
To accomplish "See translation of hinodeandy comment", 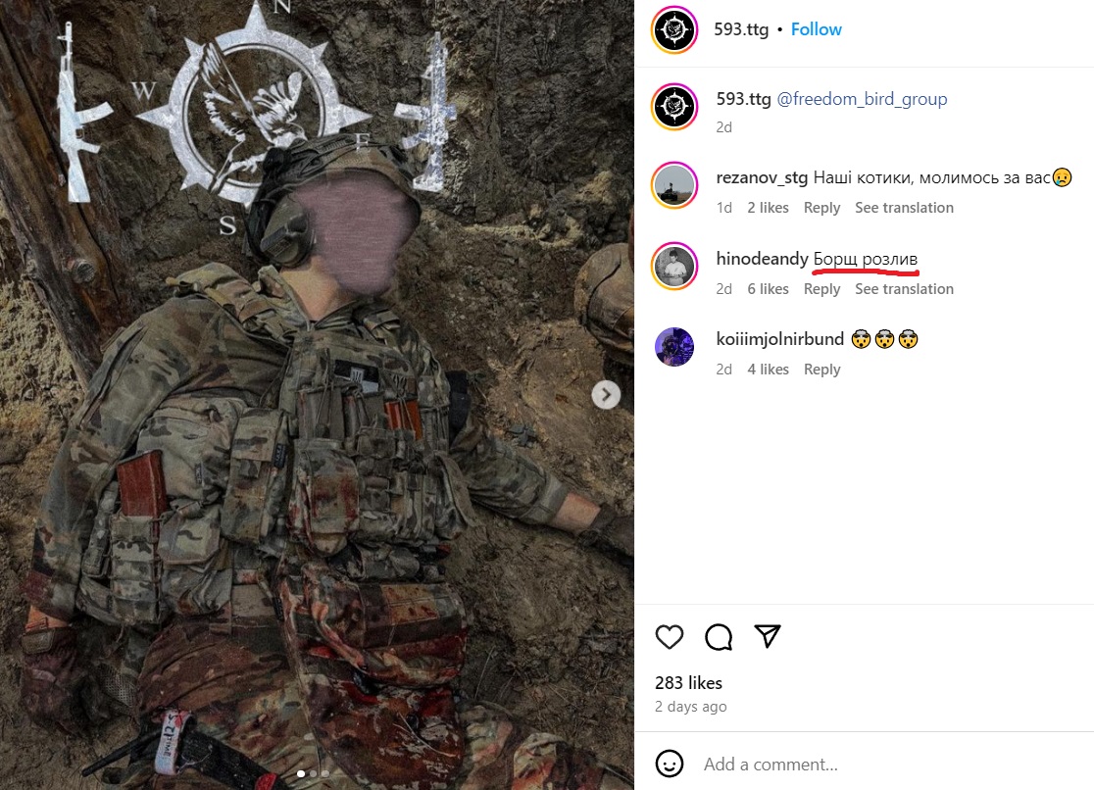I will (904, 289).
